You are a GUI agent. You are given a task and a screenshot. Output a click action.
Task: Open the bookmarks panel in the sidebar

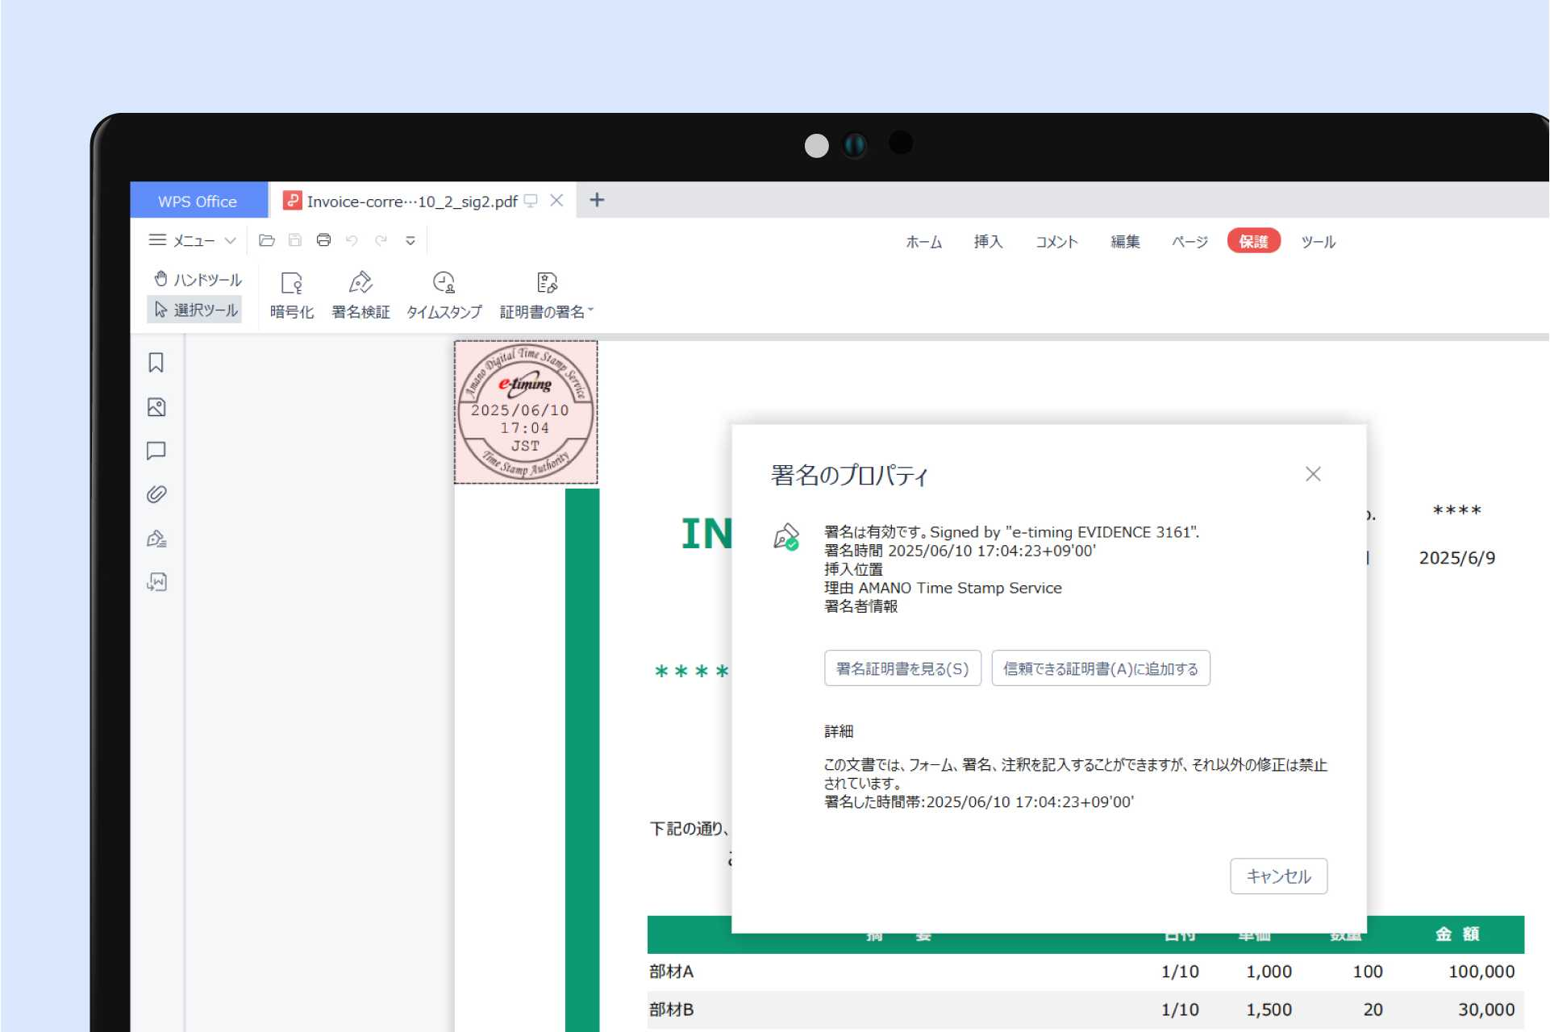tap(156, 363)
